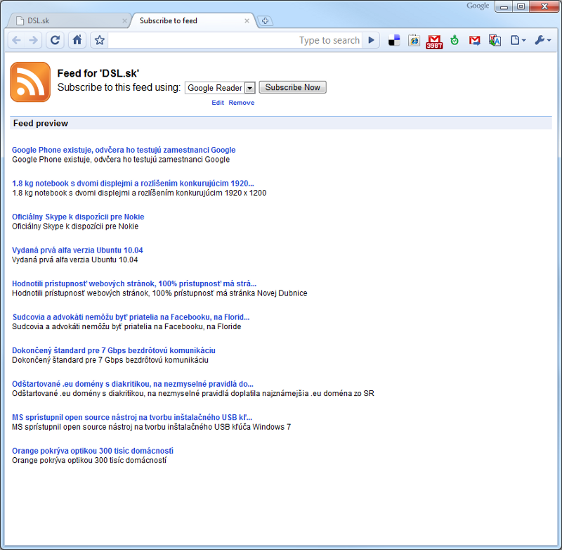Open Oficiálny Skype pre Nokie article
The height and width of the screenshot is (550, 562).
[78, 217]
